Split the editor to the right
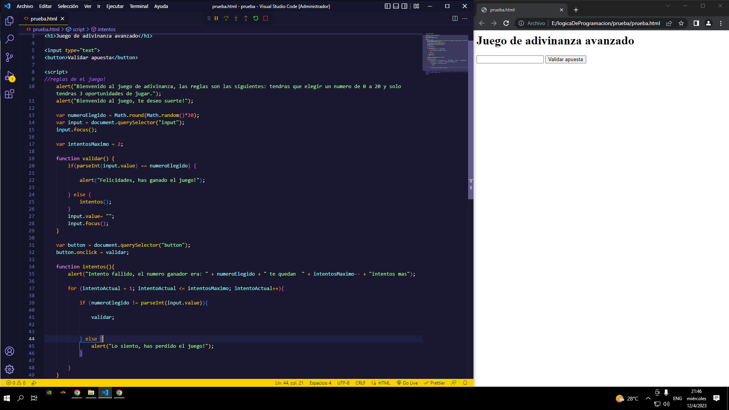This screenshot has width=729, height=410. click(x=455, y=18)
